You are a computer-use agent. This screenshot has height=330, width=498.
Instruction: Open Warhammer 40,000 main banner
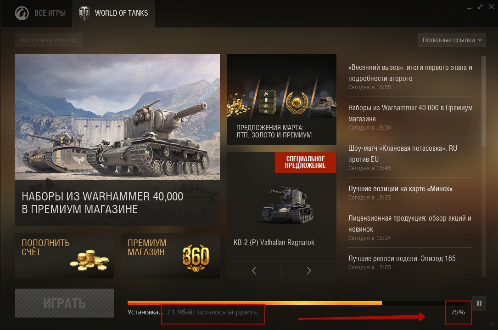coord(117,140)
